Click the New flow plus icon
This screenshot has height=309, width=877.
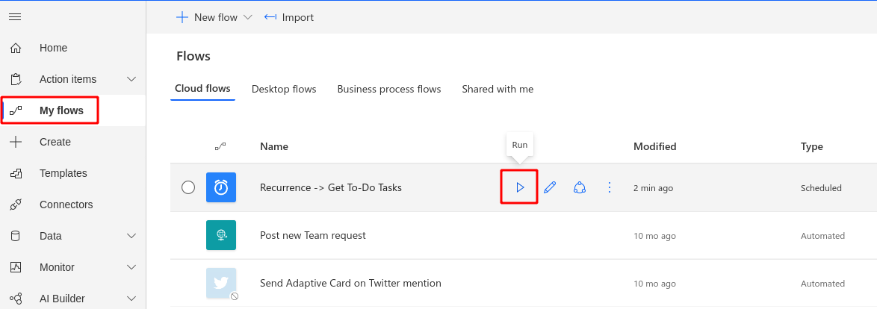[x=182, y=17]
